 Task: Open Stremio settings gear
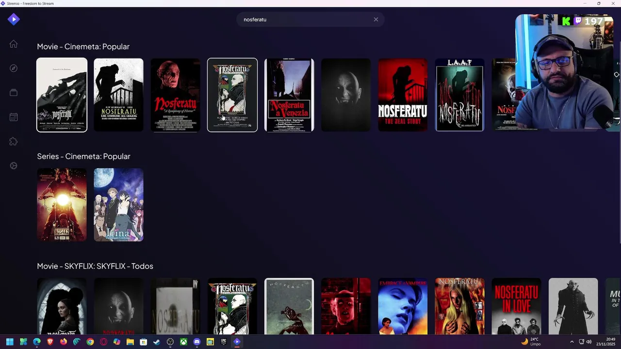click(x=14, y=166)
